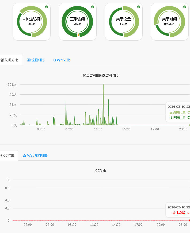Click the 07:00 label on access chart

tap(70, 129)
